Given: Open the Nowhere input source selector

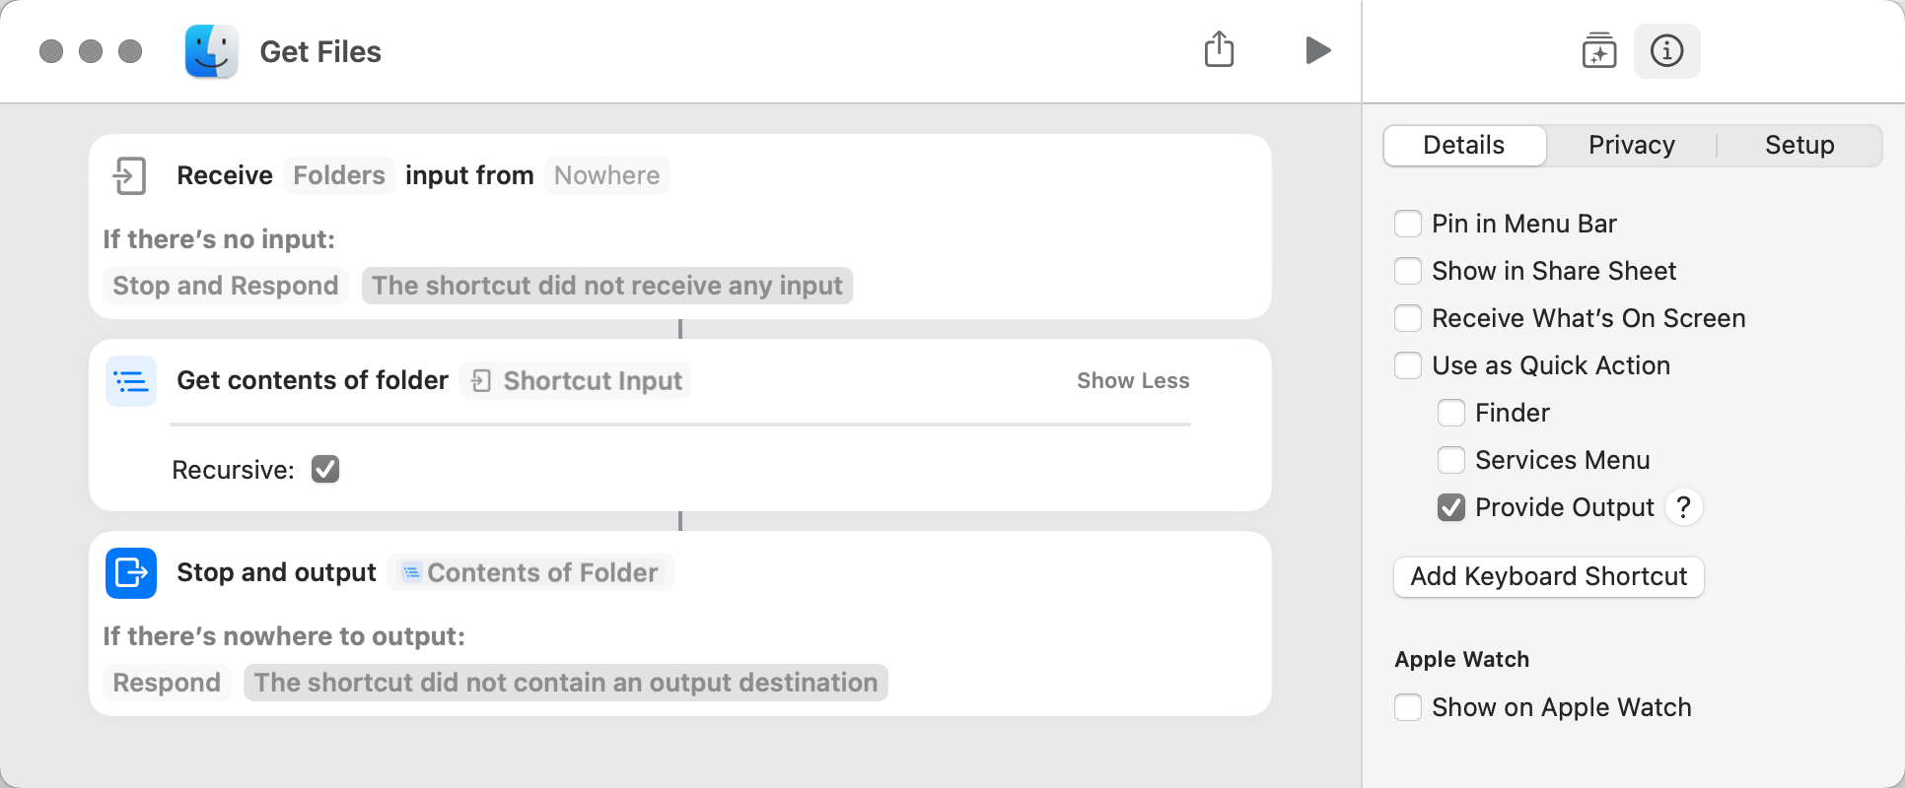Looking at the screenshot, I should coord(607,175).
